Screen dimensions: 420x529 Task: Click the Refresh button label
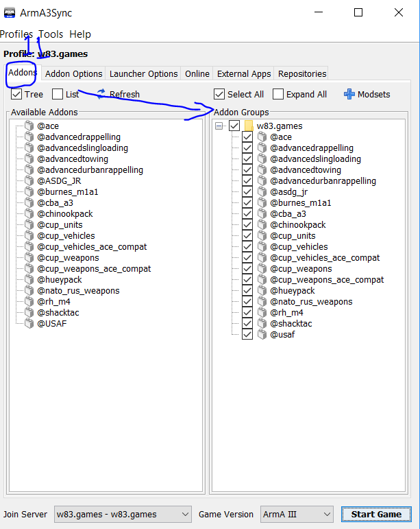point(125,94)
